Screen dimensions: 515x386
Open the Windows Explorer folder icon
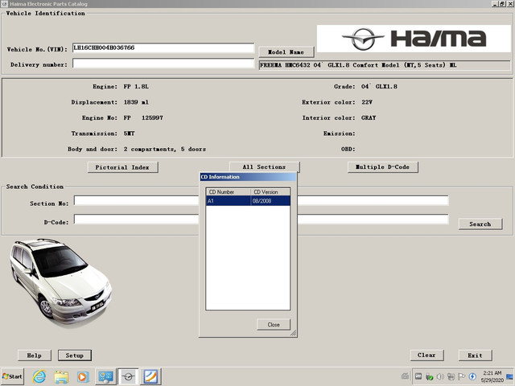coord(61,376)
